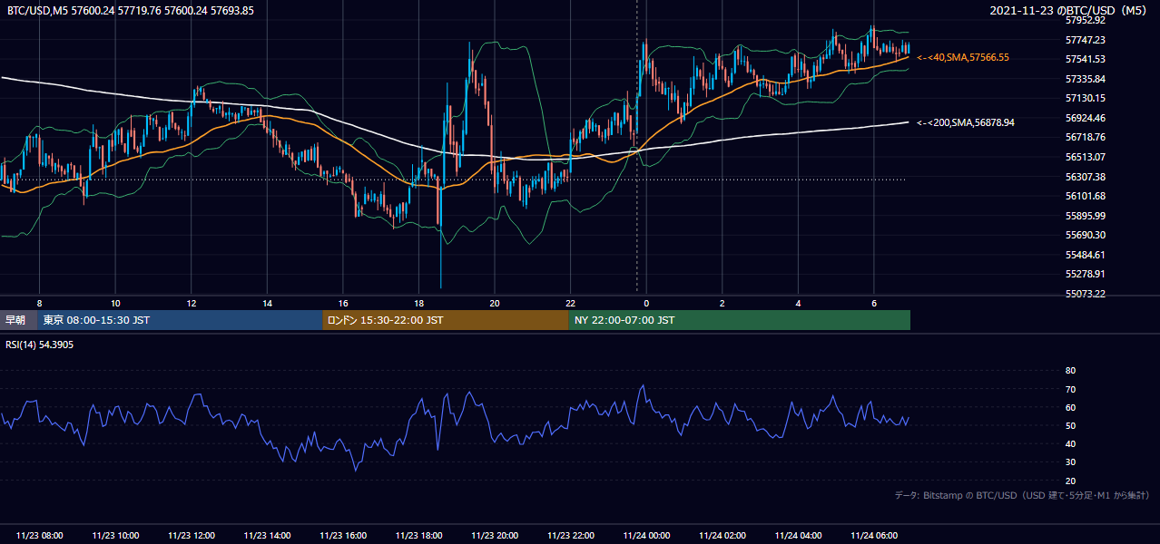This screenshot has width=1160, height=544.
Task: Select the 11/23 22:00 date label
Action: click(x=571, y=536)
